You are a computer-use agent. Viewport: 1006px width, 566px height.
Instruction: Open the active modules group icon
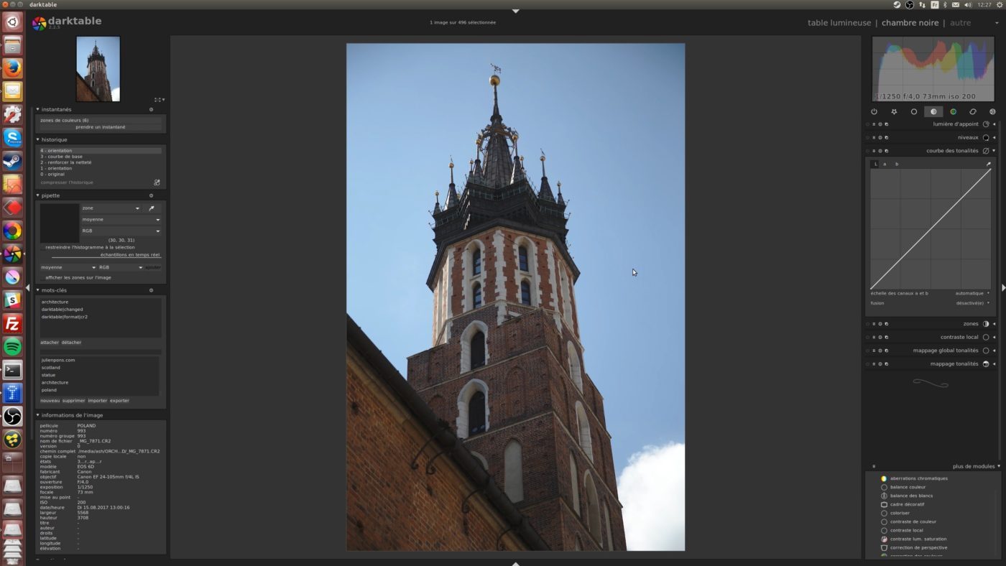(874, 111)
